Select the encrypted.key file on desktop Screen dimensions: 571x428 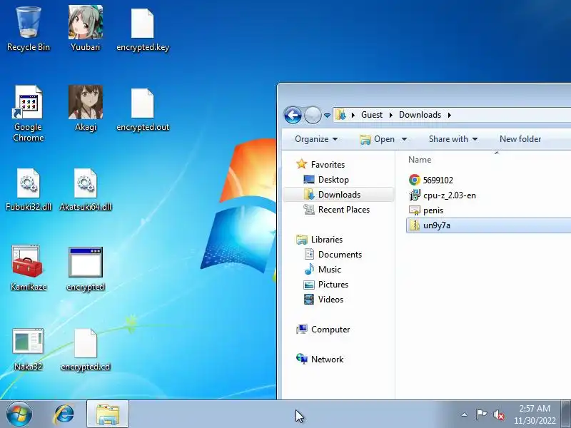click(x=142, y=31)
